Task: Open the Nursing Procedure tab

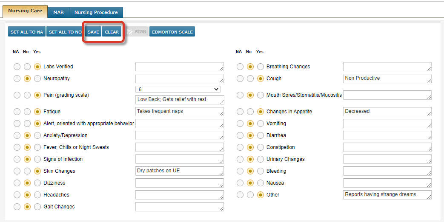Action: coord(96,12)
